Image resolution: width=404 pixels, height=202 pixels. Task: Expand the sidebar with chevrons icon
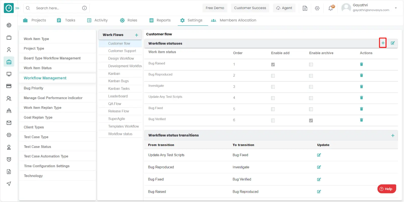click(x=17, y=8)
